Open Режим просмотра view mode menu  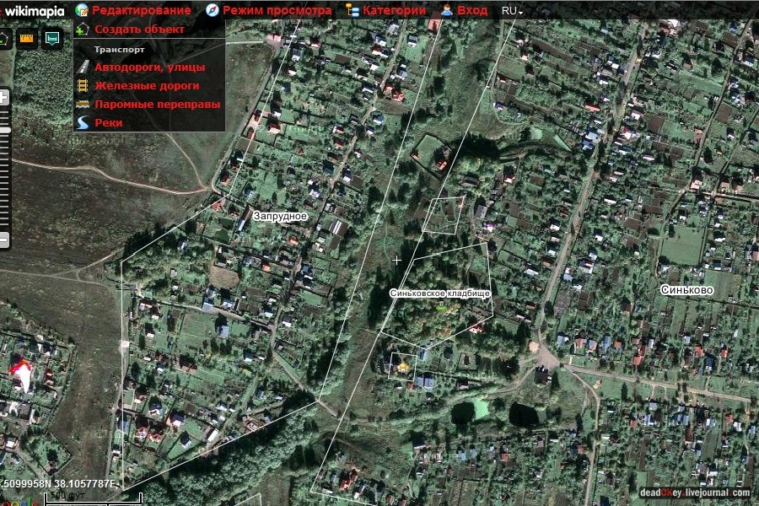[277, 10]
